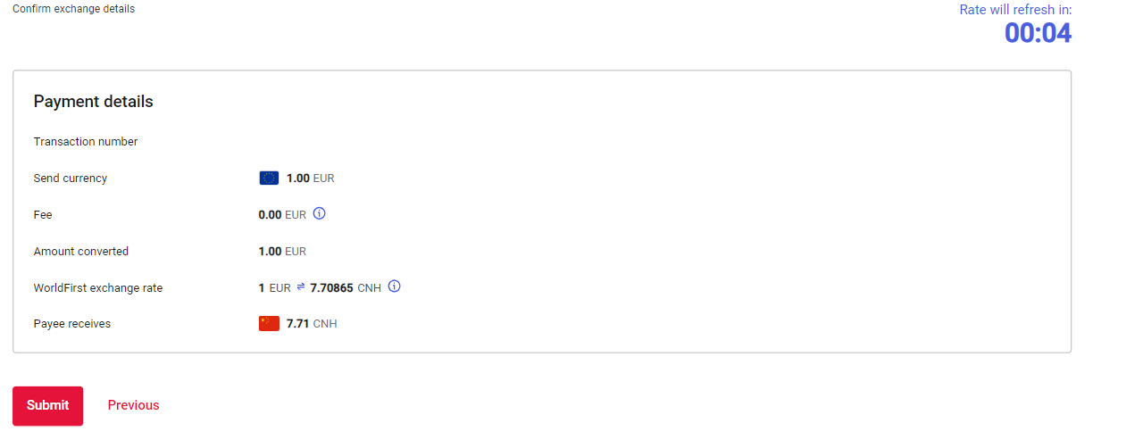Click the 7.71 CNH payee amount

click(312, 324)
